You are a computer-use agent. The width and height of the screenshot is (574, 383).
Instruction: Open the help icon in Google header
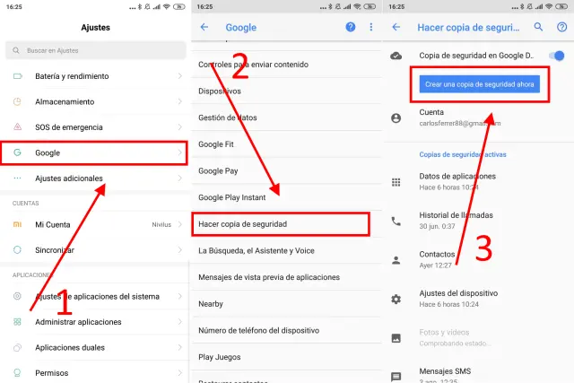tap(351, 28)
